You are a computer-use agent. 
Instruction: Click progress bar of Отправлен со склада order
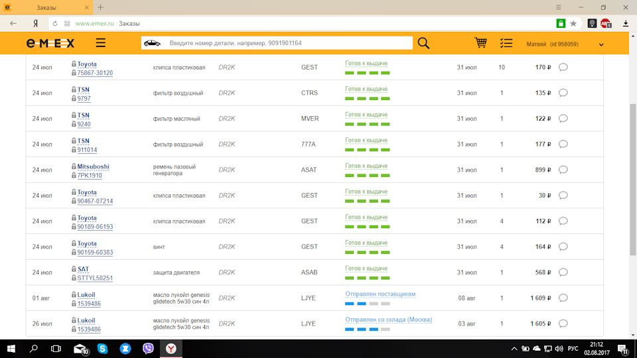click(367, 329)
